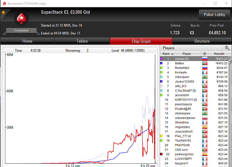The image size is (232, 167).
Task: Click prize pool value €4,652.10
Action: tap(217, 33)
